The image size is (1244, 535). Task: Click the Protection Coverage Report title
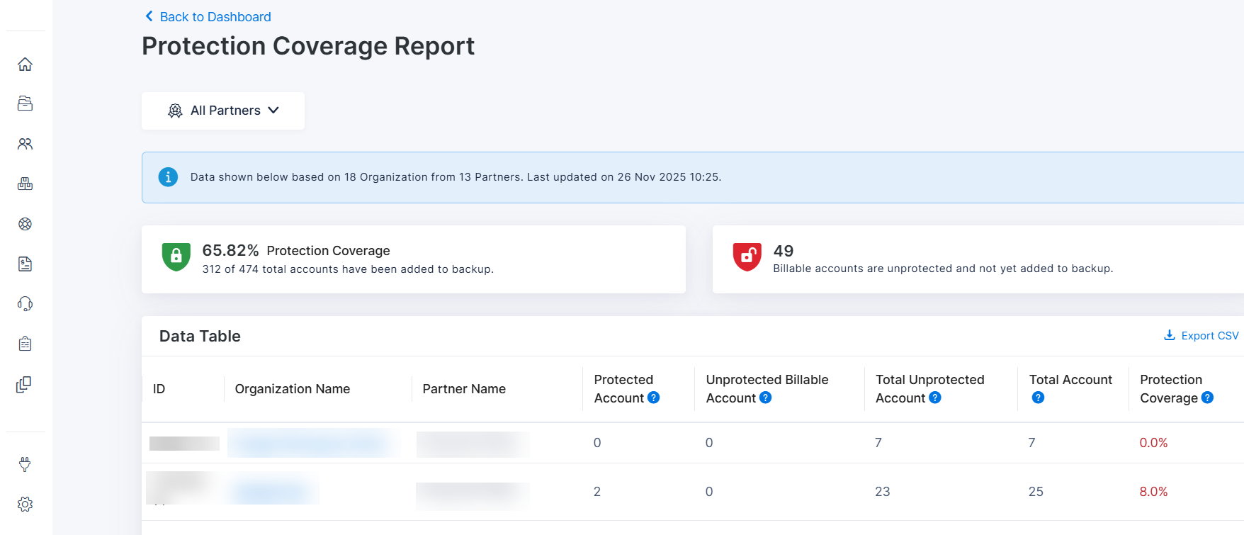pos(308,46)
